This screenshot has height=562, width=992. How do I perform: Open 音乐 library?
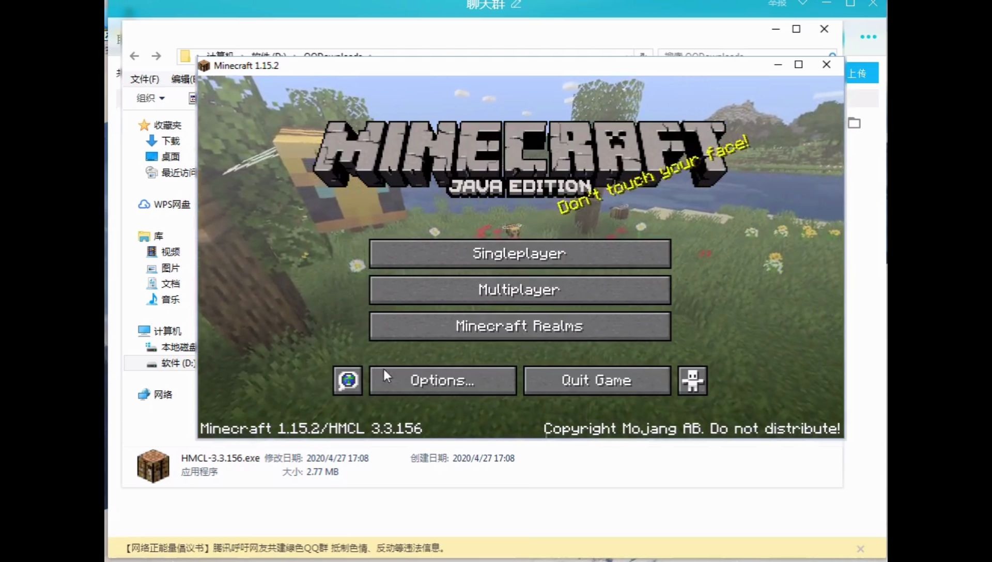point(171,300)
